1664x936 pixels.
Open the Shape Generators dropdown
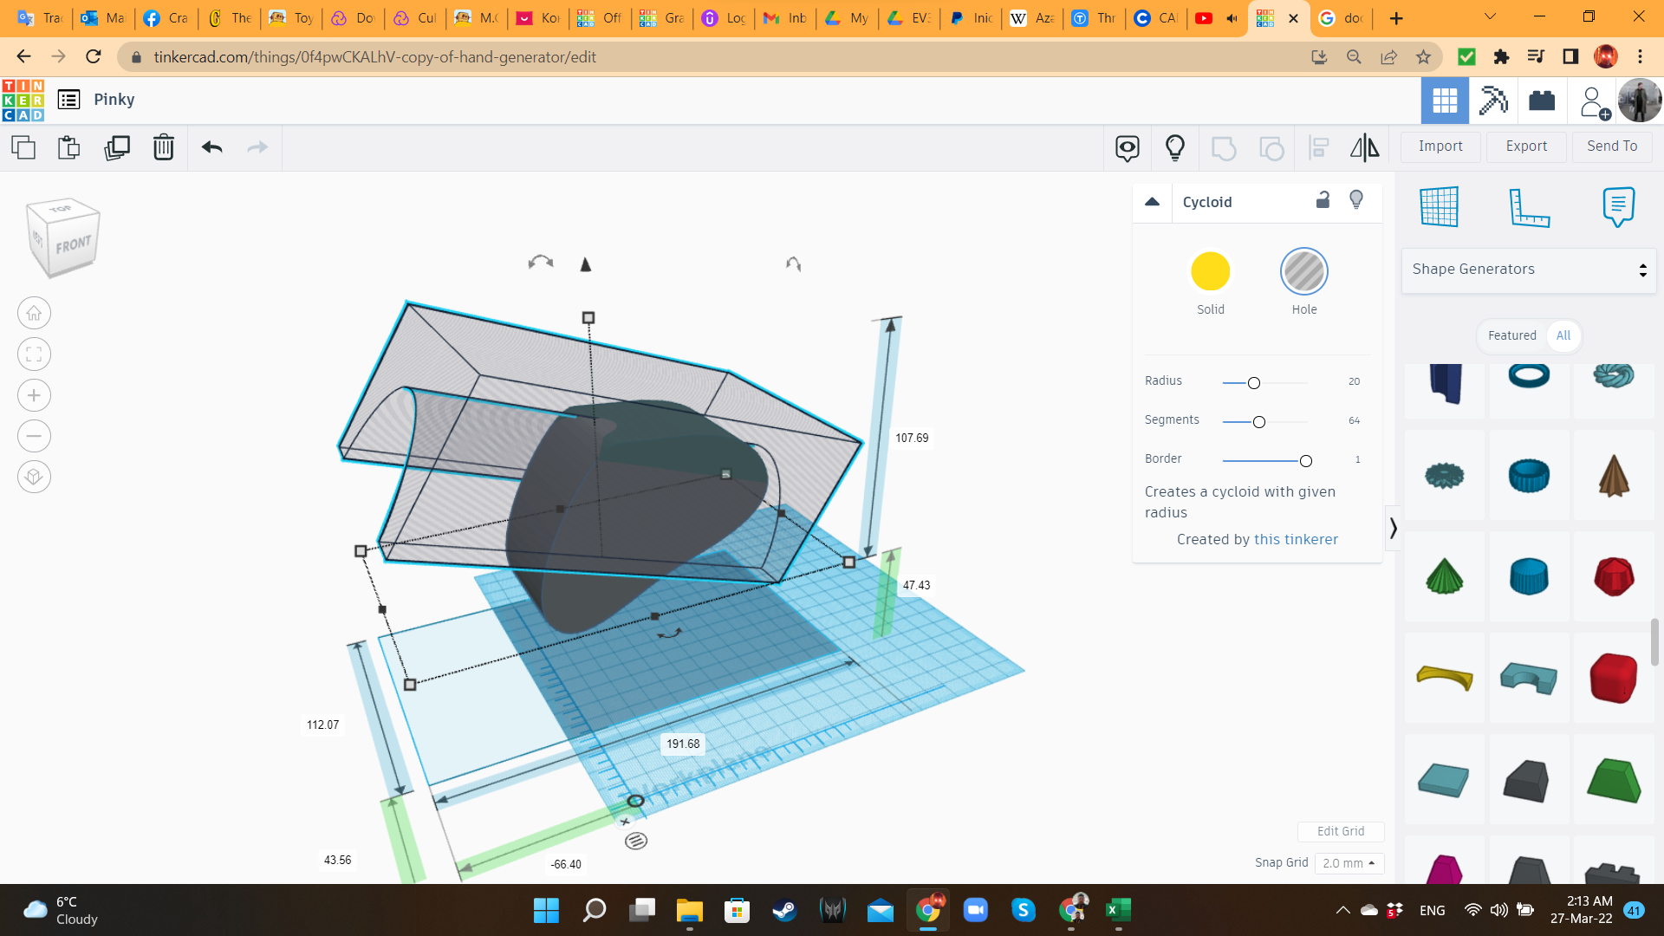pyautogui.click(x=1529, y=270)
